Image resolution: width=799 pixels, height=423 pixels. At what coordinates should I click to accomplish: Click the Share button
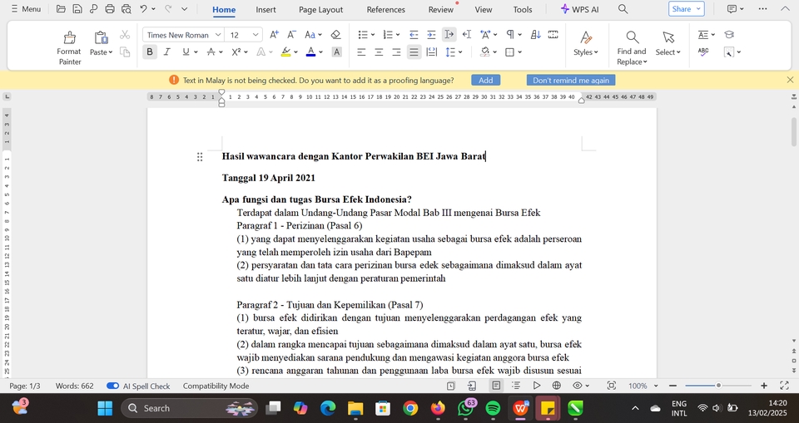686,8
